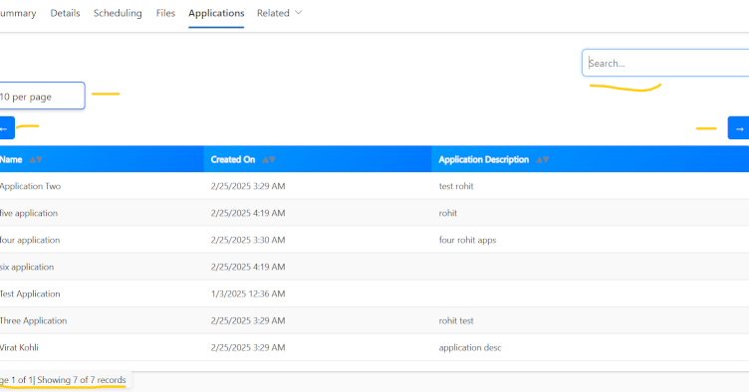The image size is (749, 392).
Task: Click the Showing 7 of 7 records text
Action: pos(82,380)
